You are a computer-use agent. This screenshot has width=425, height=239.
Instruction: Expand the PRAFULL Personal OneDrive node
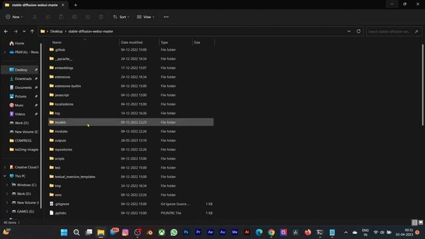pyautogui.click(x=5, y=52)
